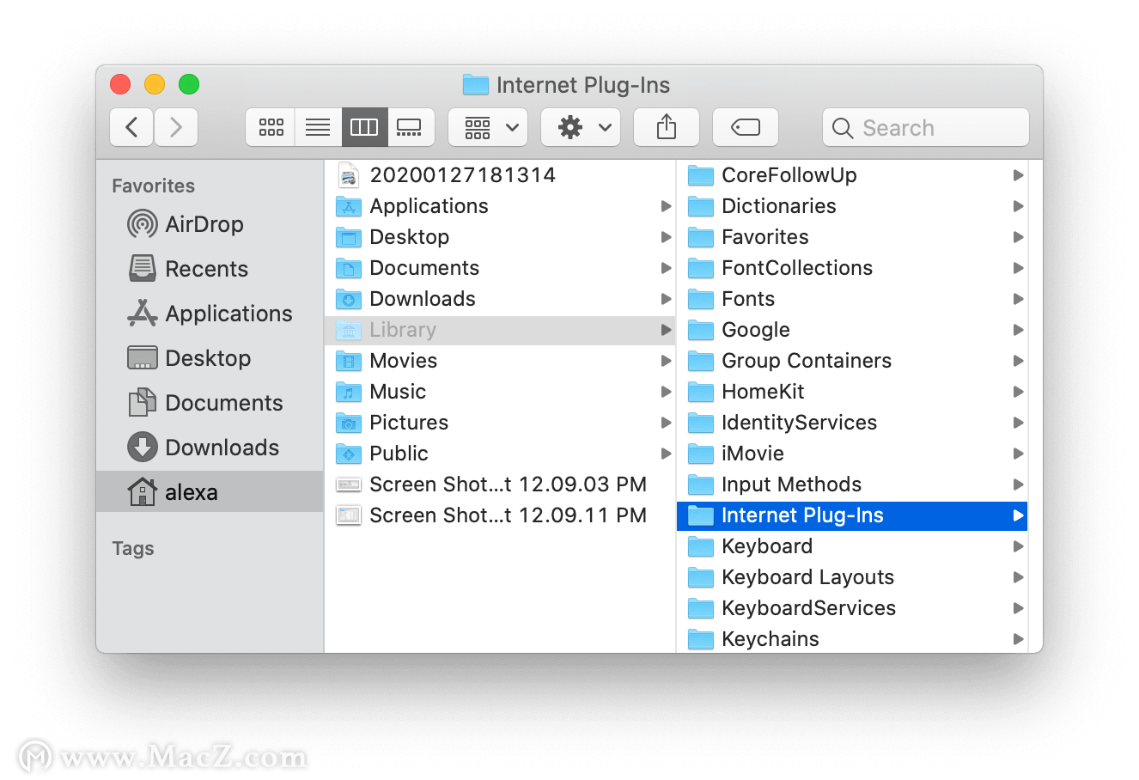Select the Public folder
Image resolution: width=1139 pixels, height=780 pixels.
[500, 454]
